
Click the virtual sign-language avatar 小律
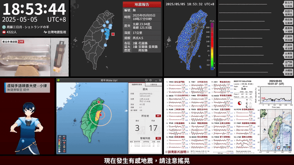pos(27,128)
